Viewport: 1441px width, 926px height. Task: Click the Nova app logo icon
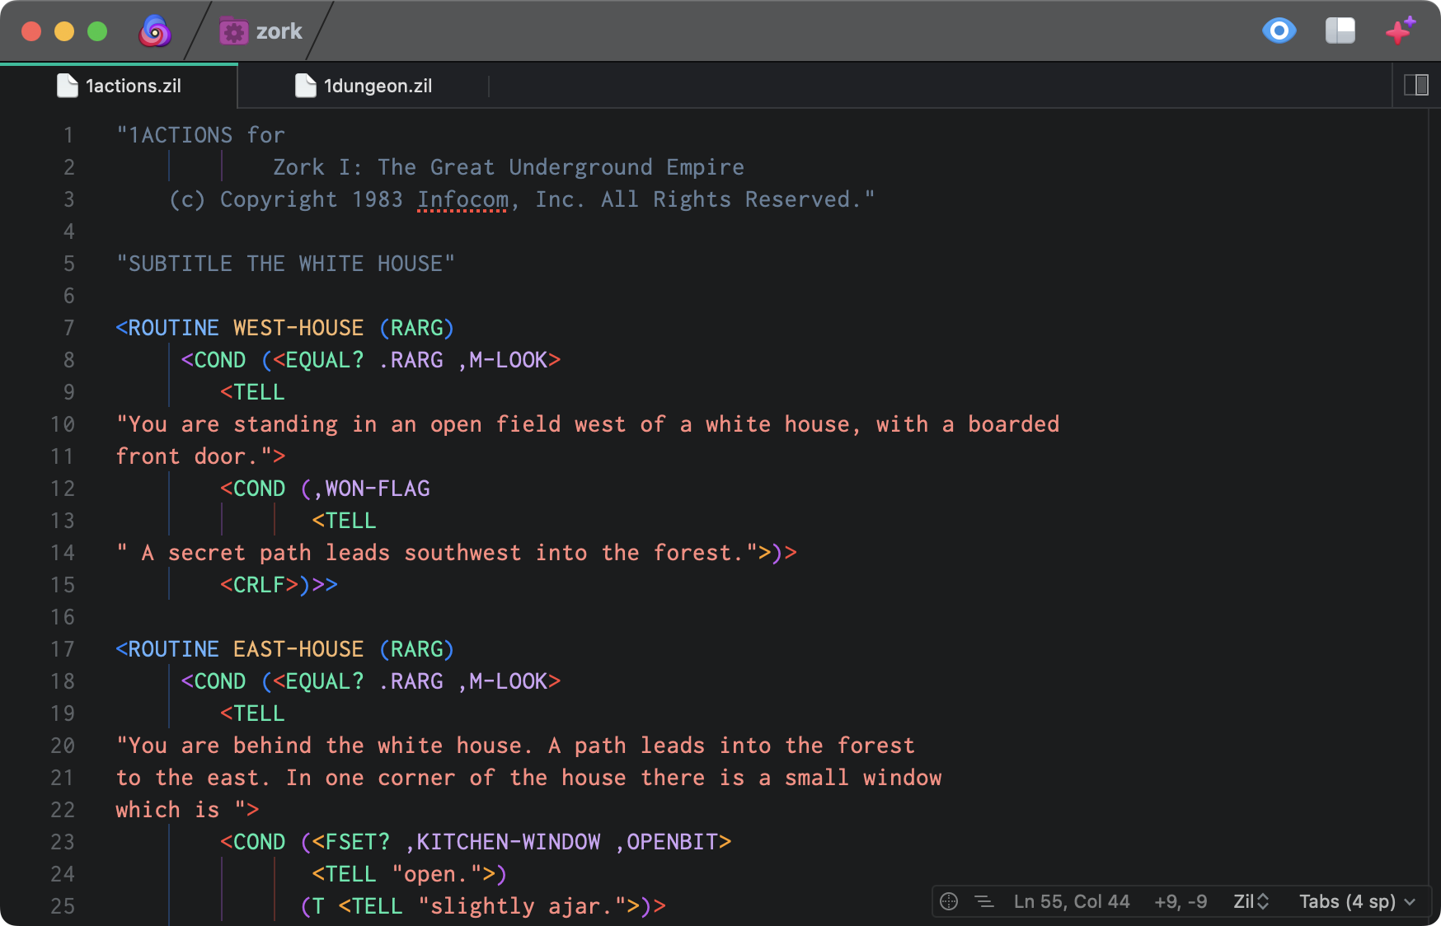point(154,31)
